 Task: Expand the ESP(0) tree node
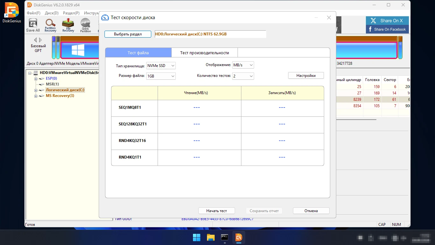36,79
